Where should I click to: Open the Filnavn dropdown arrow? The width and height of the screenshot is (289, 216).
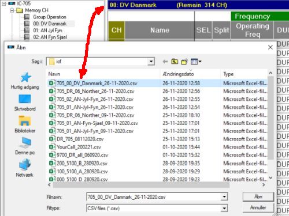tap(224, 197)
